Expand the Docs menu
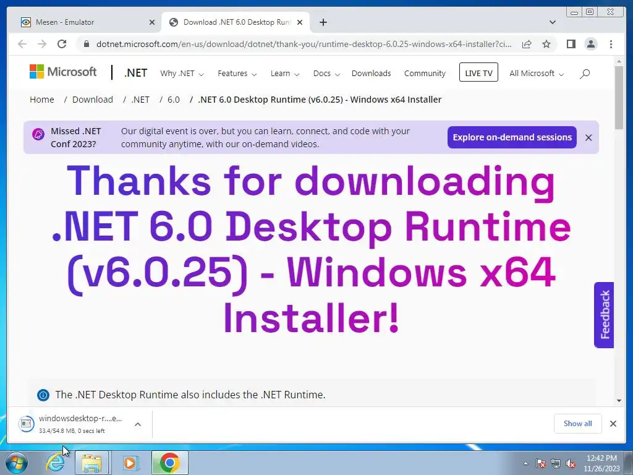 (326, 74)
